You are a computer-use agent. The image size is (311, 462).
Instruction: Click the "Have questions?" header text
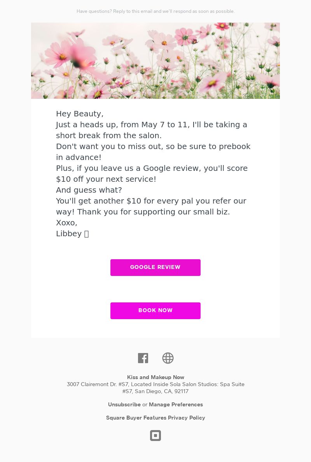155,11
